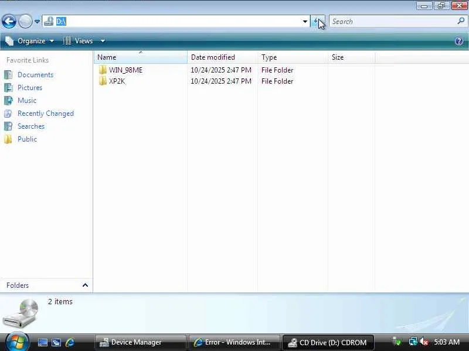Open the Windows Start orb
469x351 pixels.
pyautogui.click(x=17, y=342)
